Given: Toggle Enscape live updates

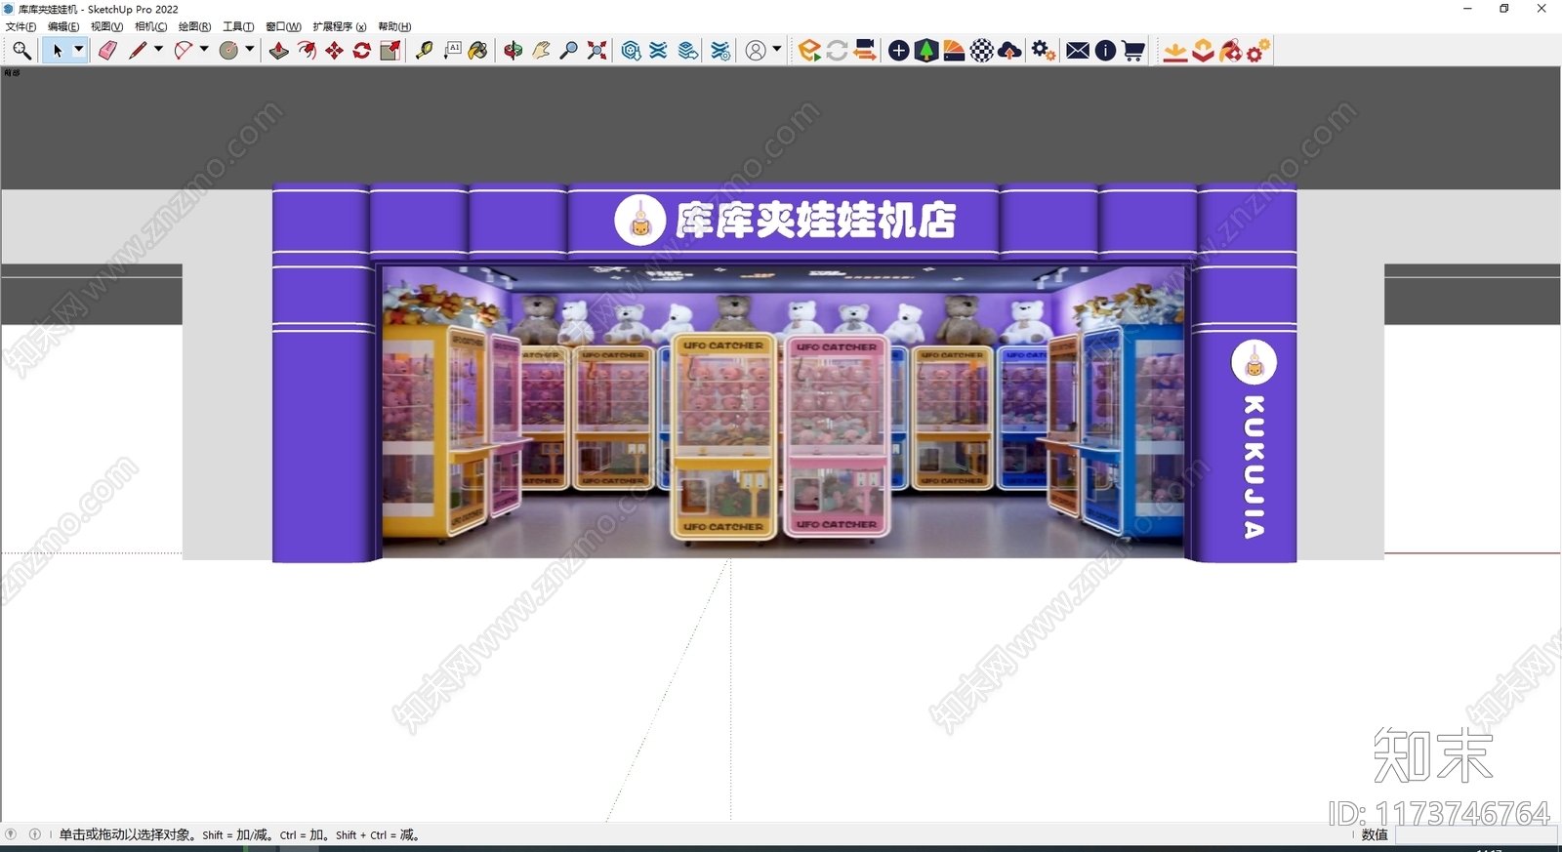Looking at the screenshot, I should point(837,51).
